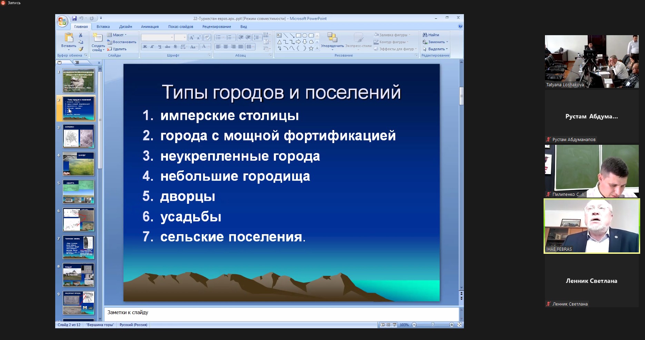Image resolution: width=645 pixels, height=340 pixels.
Task: Pick the star shape in shapes gallery
Action: click(311, 49)
